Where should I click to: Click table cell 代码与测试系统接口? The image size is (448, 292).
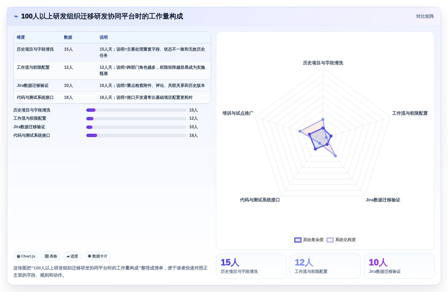point(35,97)
